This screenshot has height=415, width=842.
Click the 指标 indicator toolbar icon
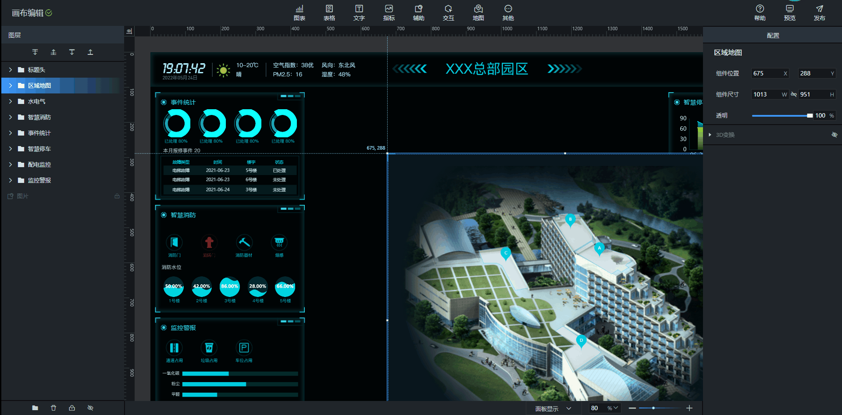tap(389, 13)
